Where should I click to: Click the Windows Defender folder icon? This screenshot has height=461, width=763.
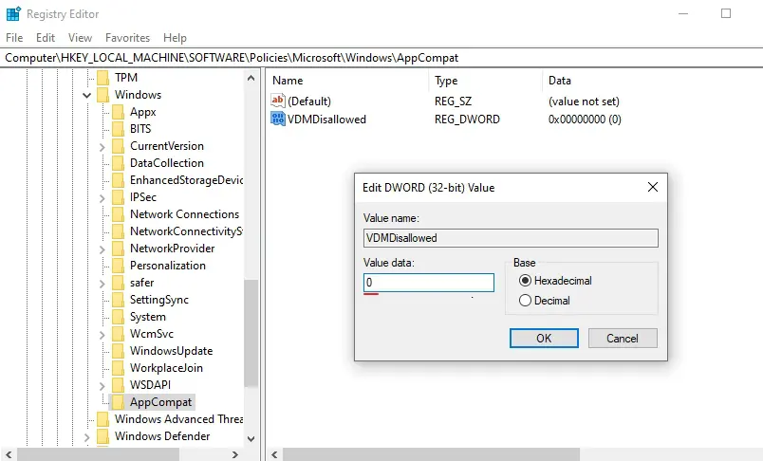[102, 436]
